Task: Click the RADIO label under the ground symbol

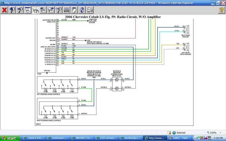Action: [x=39, y=74]
